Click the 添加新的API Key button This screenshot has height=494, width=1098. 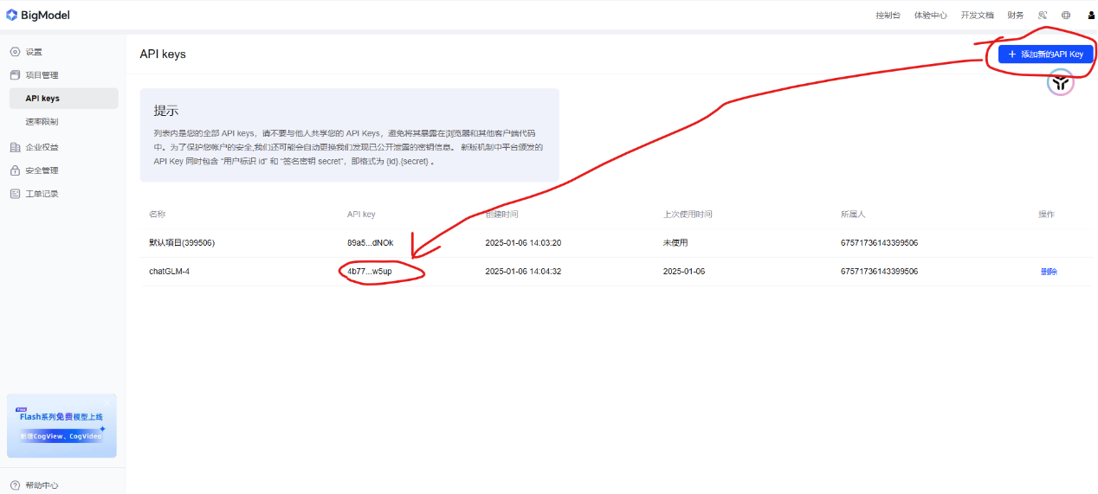click(1045, 54)
